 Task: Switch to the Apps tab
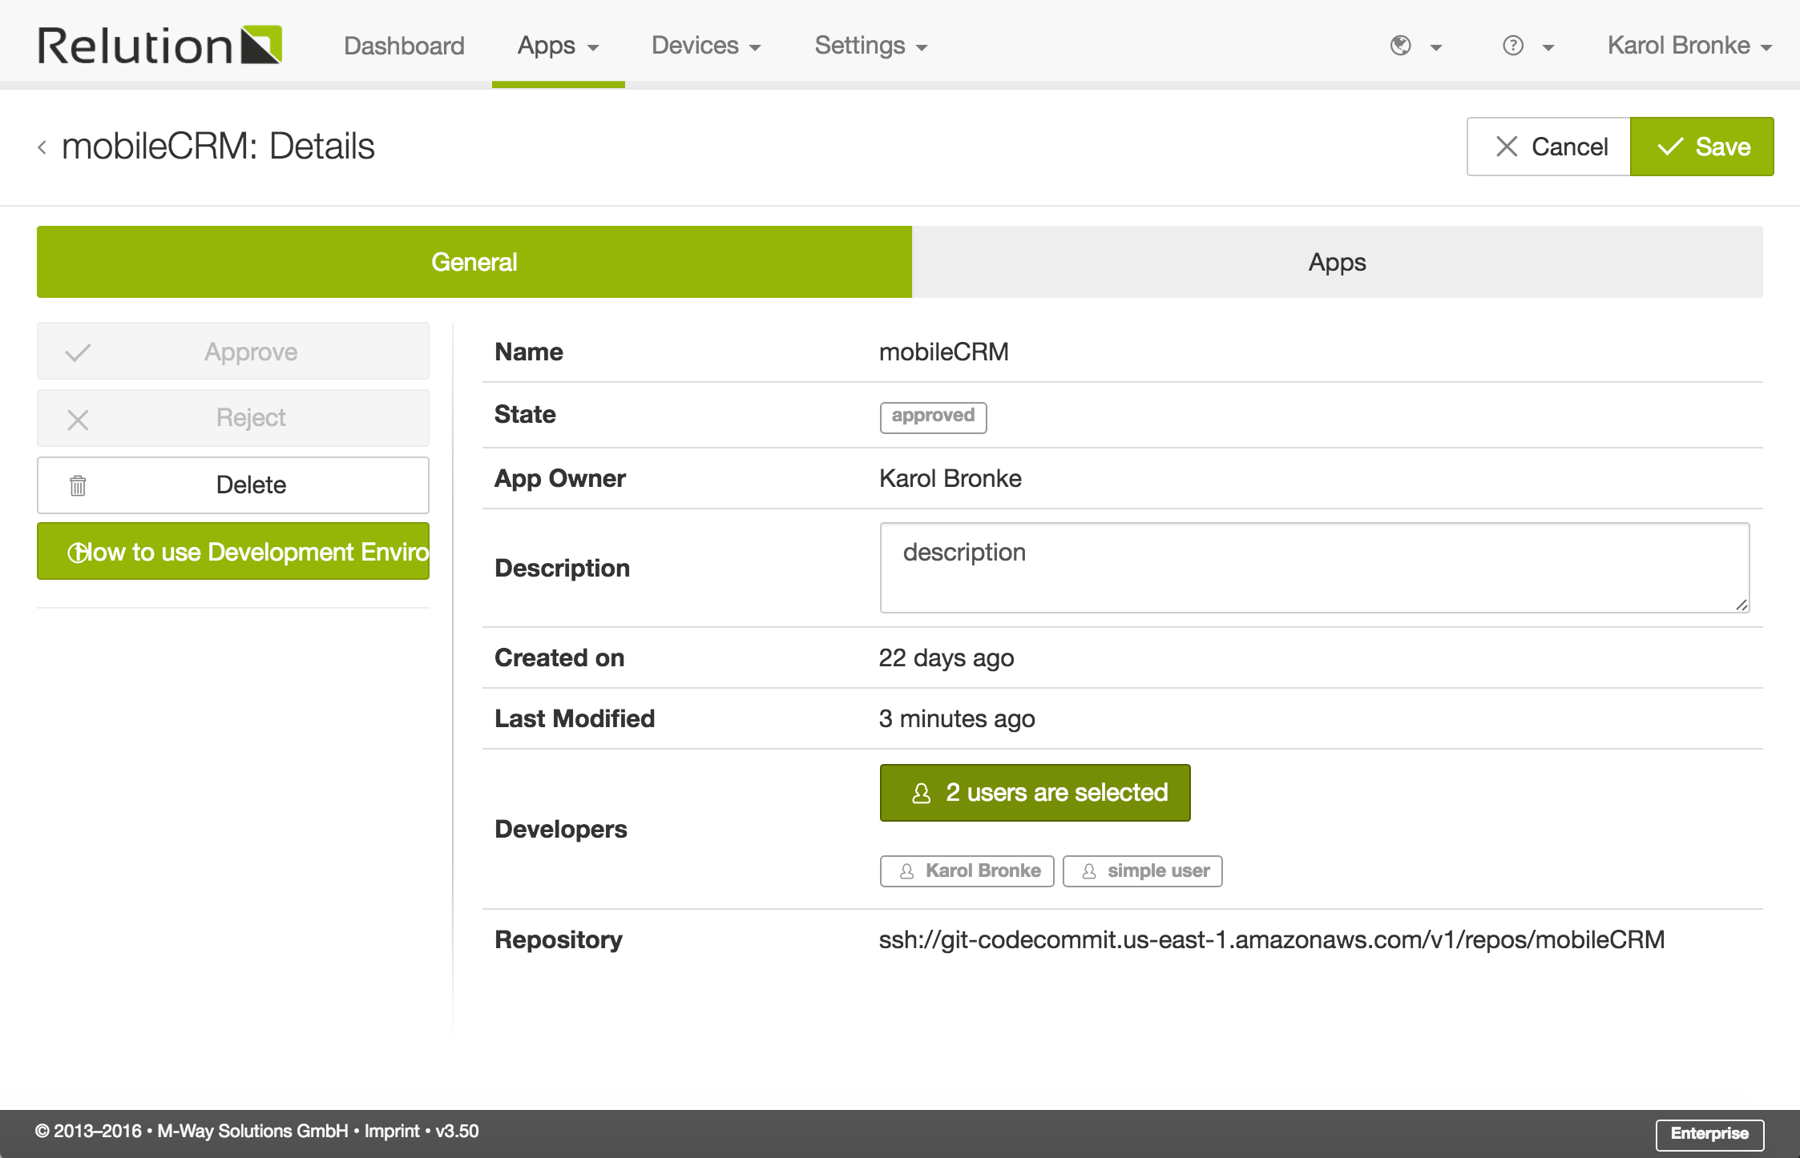tap(1337, 262)
